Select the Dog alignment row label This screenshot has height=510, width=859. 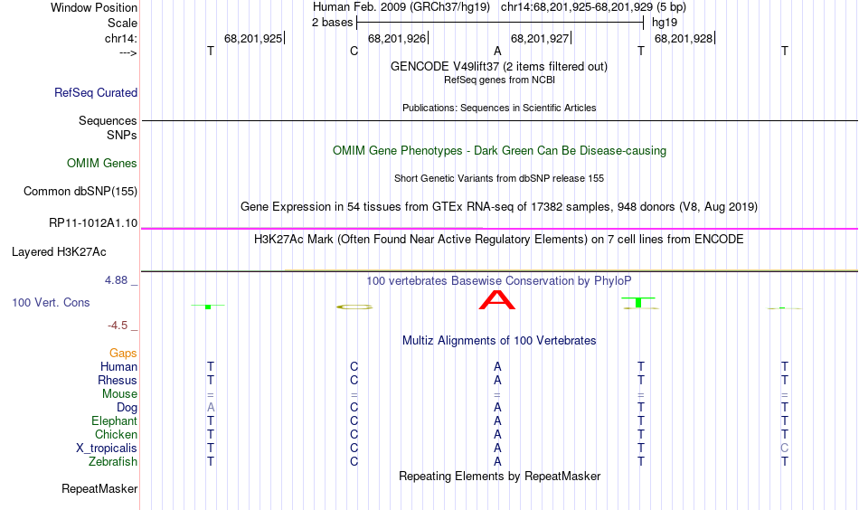pos(127,408)
